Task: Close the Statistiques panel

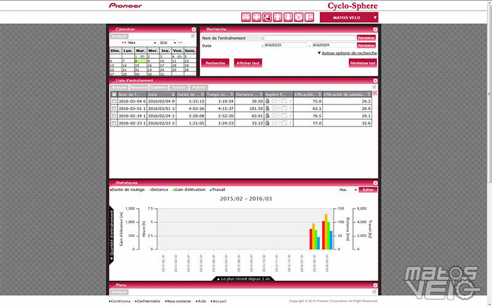Action: coord(375,183)
